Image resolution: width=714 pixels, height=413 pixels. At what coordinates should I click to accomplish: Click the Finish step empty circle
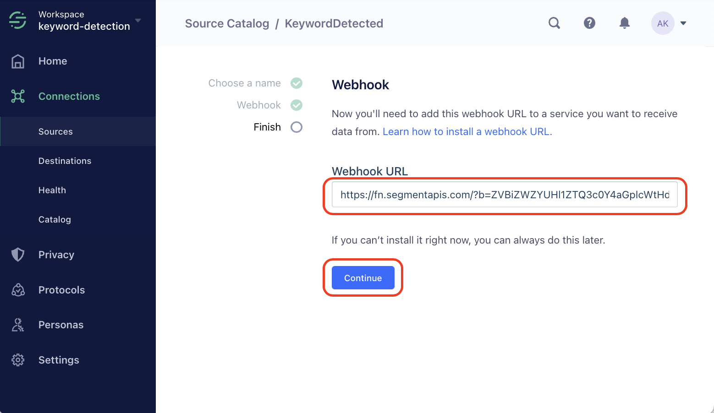297,127
